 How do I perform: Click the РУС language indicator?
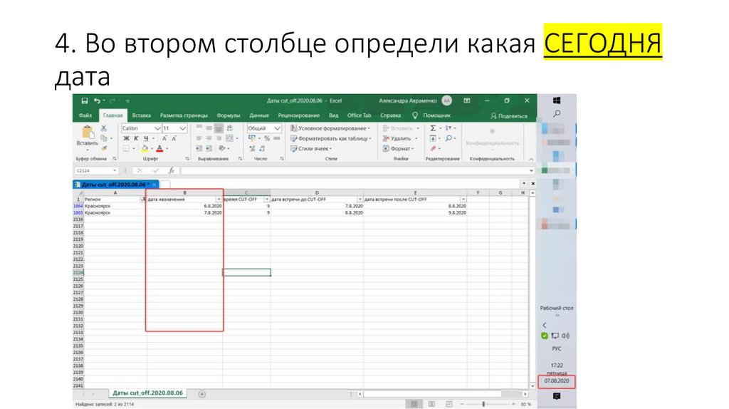(557, 348)
